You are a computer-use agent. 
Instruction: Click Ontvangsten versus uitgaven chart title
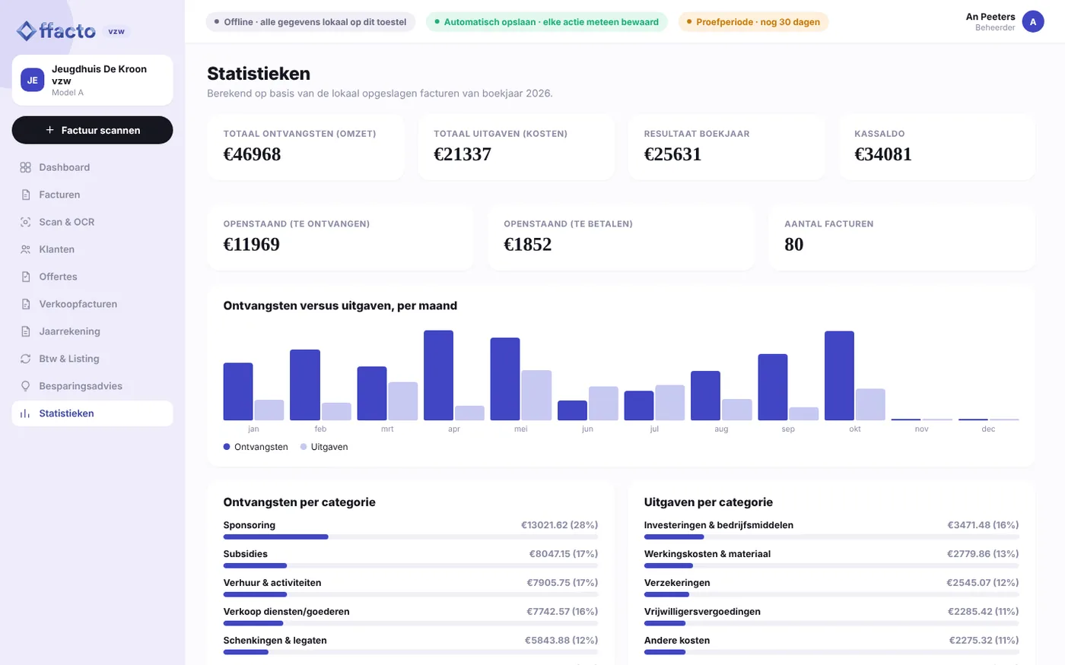(340, 306)
